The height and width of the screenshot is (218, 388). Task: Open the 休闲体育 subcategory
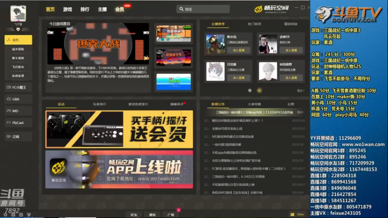coord(18,76)
